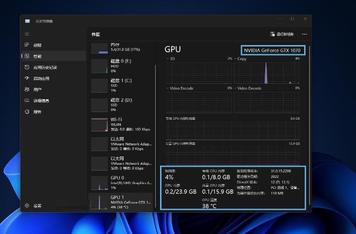The image size is (356, 234).
Task: Click the Task Manager title bar icon
Action: [x=28, y=21]
